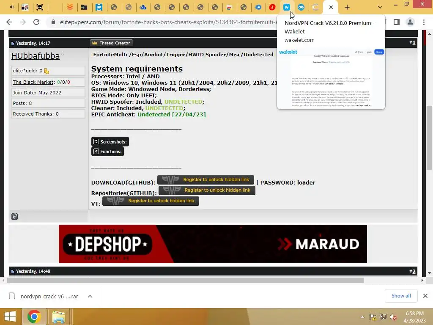Click the 'PASSWORD: loader' text

pyautogui.click(x=288, y=183)
